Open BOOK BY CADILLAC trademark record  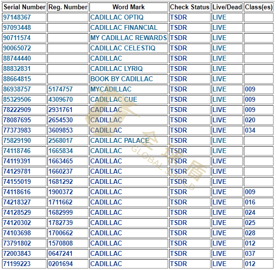pyautogui.click(x=122, y=79)
